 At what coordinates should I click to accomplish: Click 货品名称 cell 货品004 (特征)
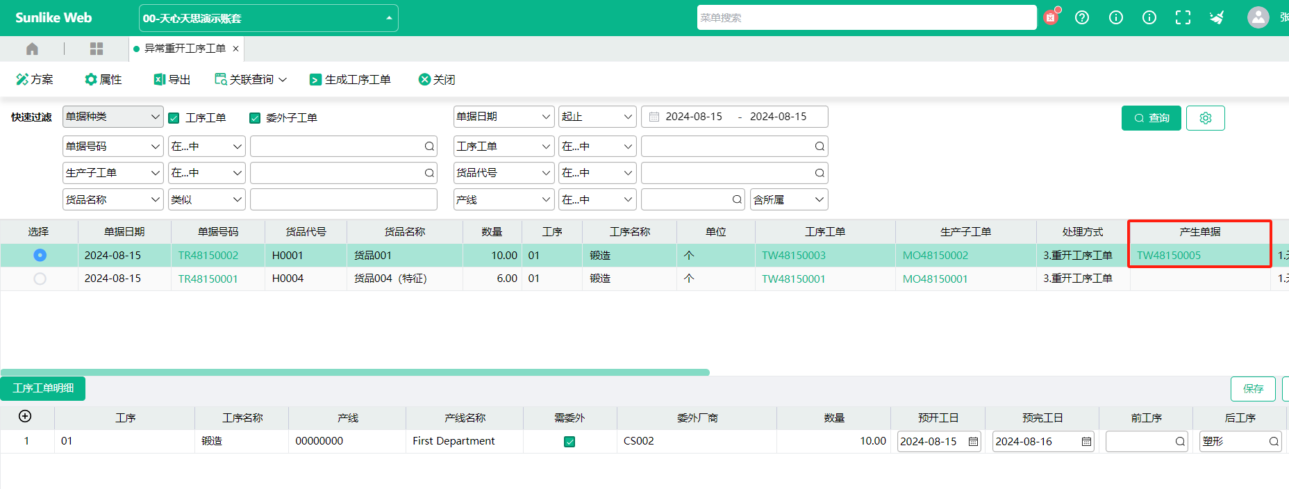(x=405, y=279)
